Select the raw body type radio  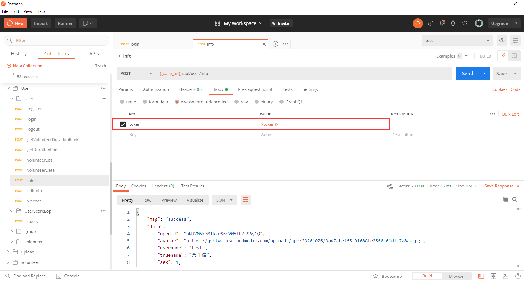[x=236, y=102]
